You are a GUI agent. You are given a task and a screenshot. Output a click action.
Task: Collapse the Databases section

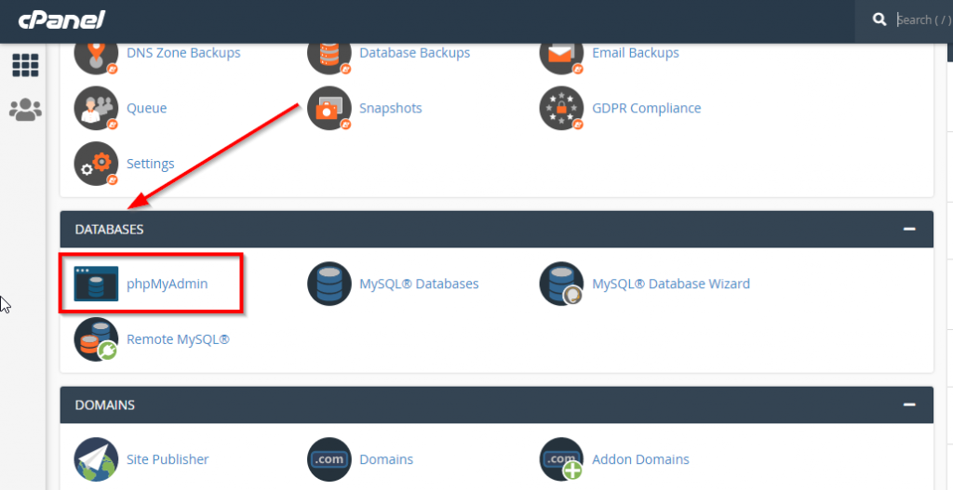(x=909, y=230)
